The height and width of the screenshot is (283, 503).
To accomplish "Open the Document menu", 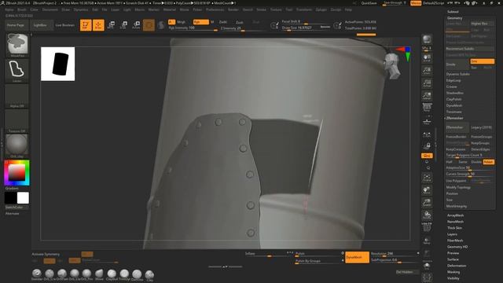I will click(50, 9).
